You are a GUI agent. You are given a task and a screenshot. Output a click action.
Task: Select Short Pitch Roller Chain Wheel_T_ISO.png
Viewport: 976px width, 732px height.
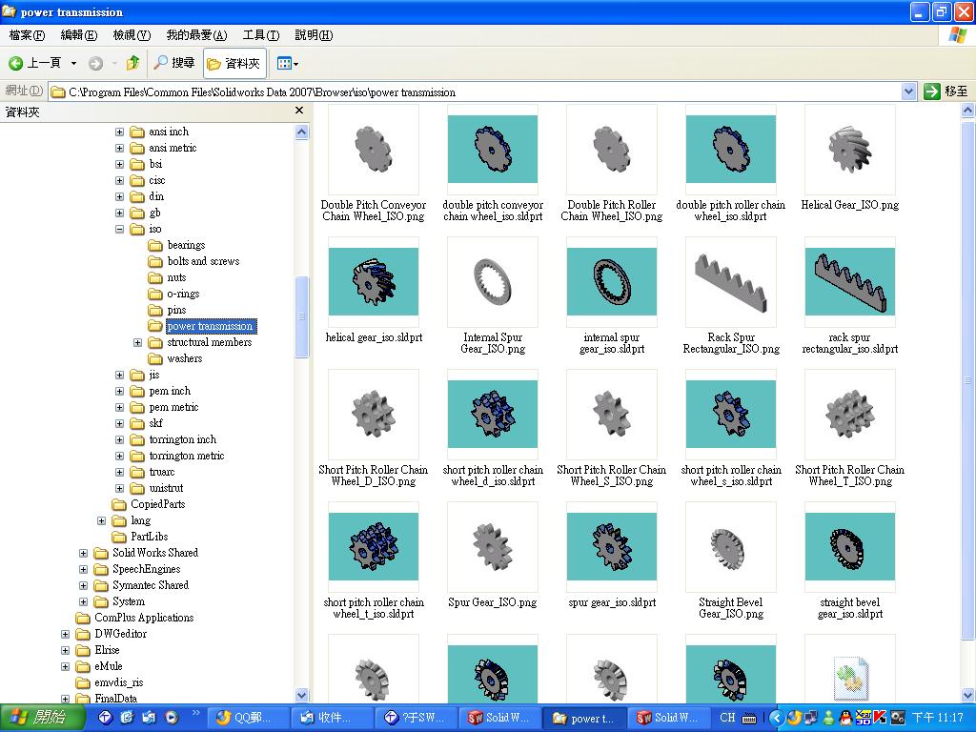[849, 415]
